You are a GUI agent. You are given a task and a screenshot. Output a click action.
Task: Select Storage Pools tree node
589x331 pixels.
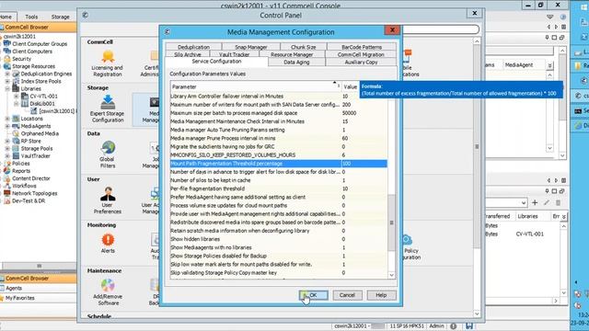(37, 149)
